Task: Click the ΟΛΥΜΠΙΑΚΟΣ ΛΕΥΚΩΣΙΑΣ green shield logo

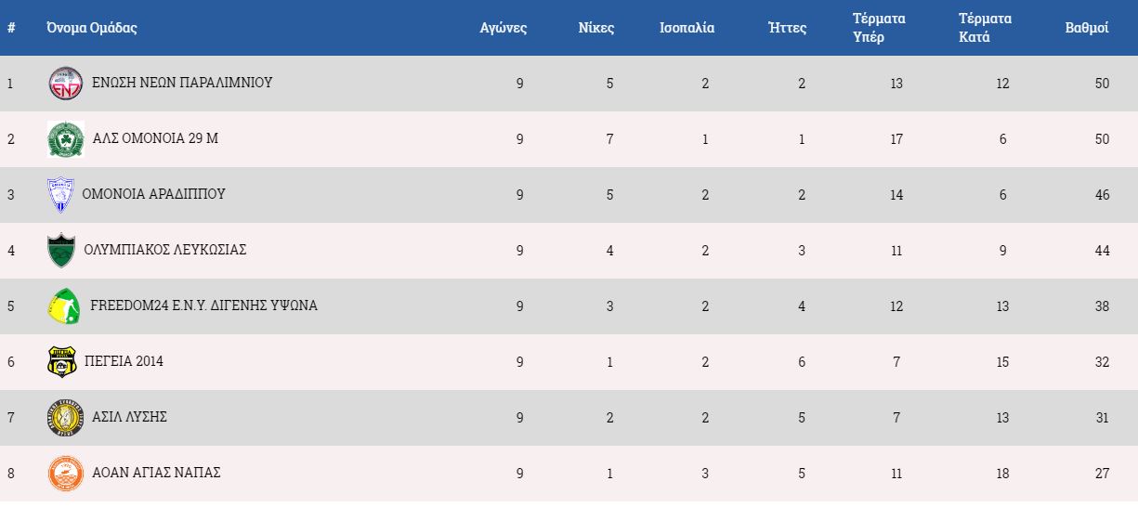Action: [61, 251]
